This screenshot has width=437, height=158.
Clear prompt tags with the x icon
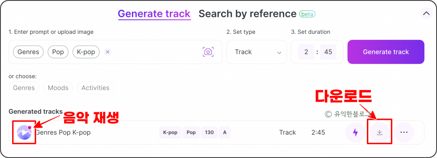(108, 52)
